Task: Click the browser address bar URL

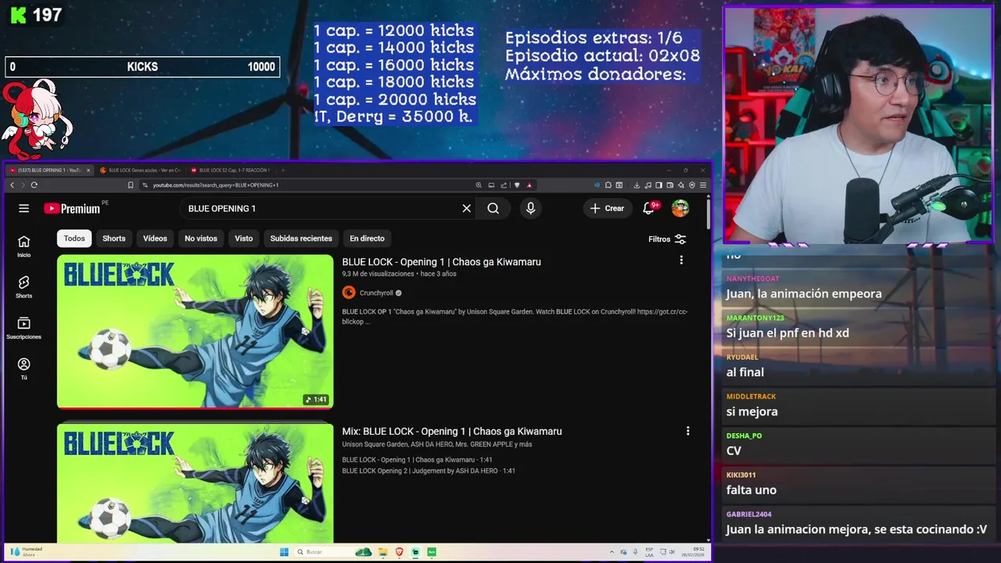Action: click(215, 185)
